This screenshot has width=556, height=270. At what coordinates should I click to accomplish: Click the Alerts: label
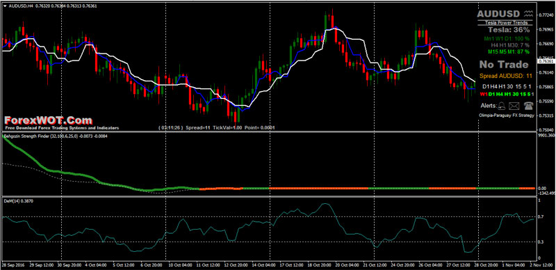pos(489,106)
